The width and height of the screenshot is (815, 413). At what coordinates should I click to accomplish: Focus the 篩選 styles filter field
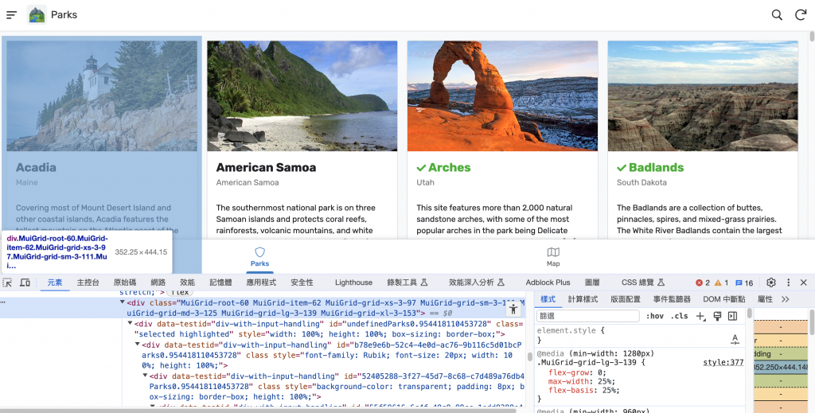point(588,316)
